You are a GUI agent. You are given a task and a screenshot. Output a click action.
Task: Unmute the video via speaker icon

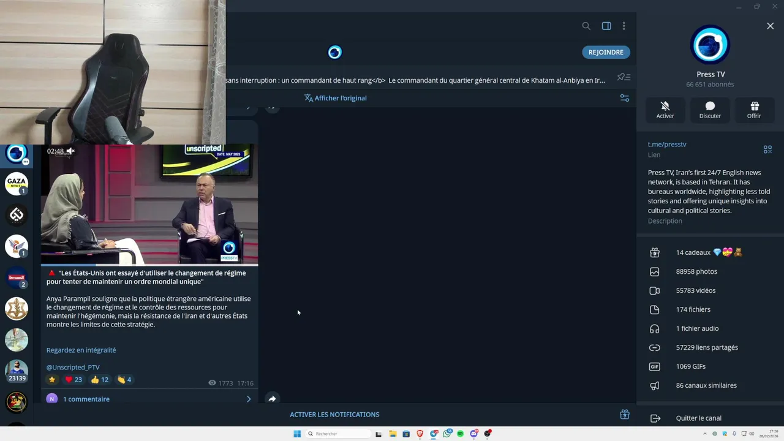[x=70, y=151]
